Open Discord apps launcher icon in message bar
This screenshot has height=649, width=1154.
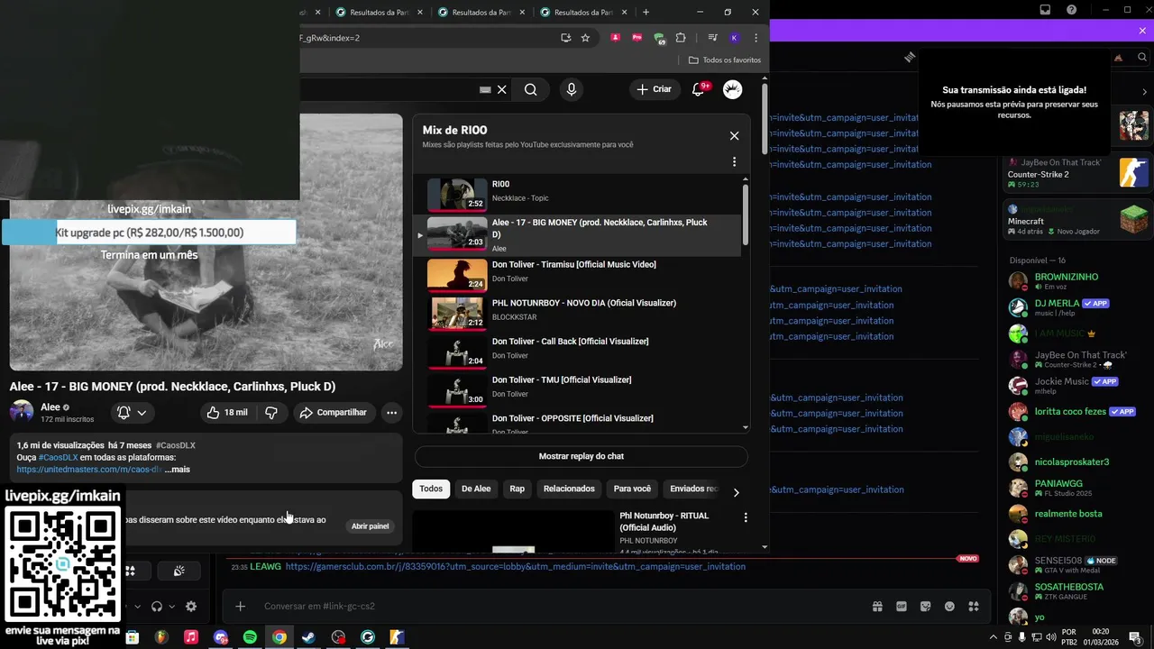point(974,607)
